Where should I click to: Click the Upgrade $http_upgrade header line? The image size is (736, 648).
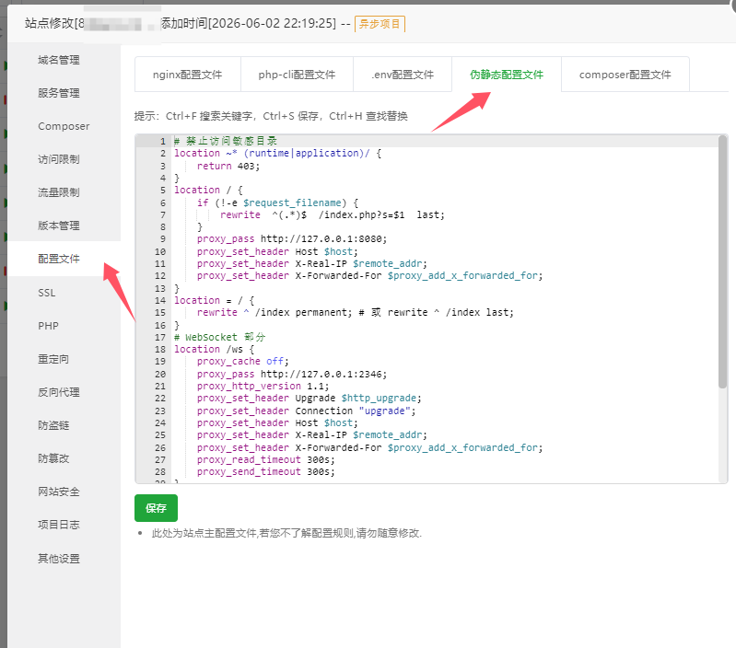click(x=310, y=399)
